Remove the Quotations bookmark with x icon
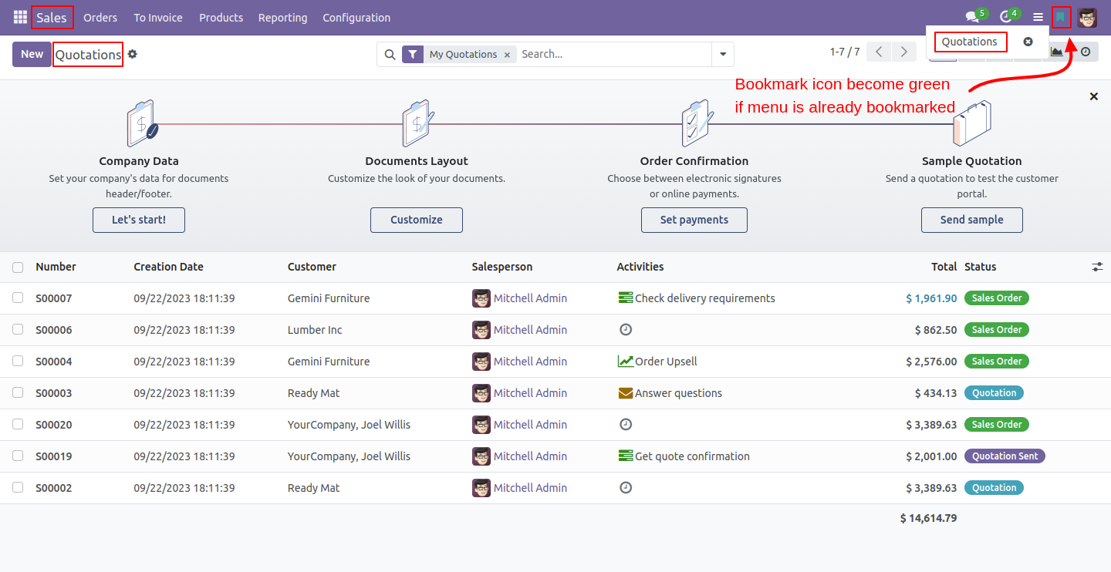1111x572 pixels. tap(1028, 42)
